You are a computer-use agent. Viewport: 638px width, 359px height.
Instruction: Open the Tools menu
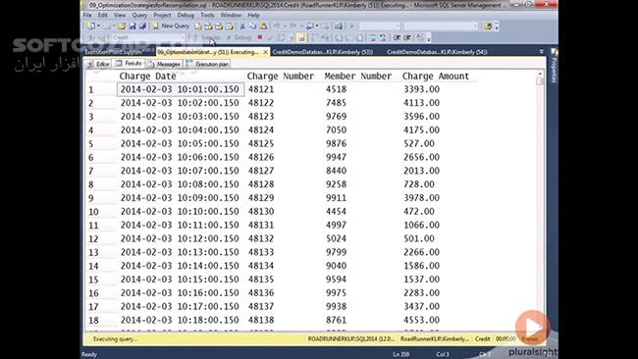tap(207, 15)
